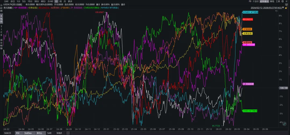Open the 画线 drawing tools
290x135 pixels.
point(272,1)
